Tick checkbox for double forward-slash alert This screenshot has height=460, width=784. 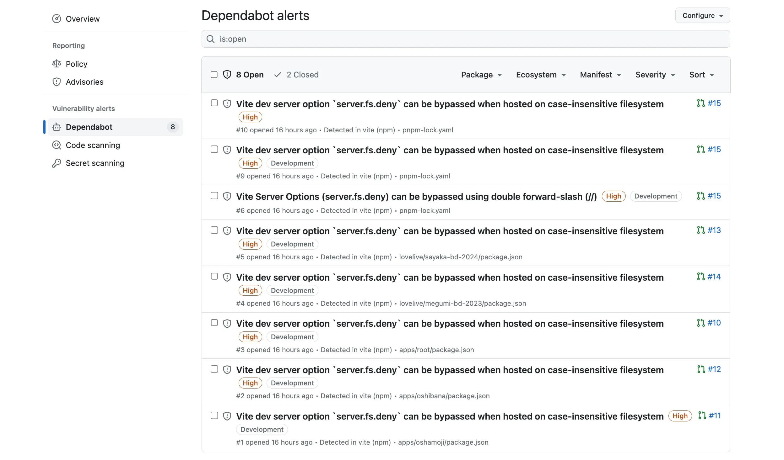tap(214, 196)
